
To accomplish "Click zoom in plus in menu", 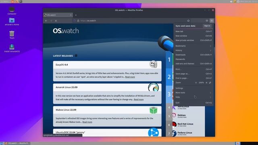I will (x=206, y=83).
